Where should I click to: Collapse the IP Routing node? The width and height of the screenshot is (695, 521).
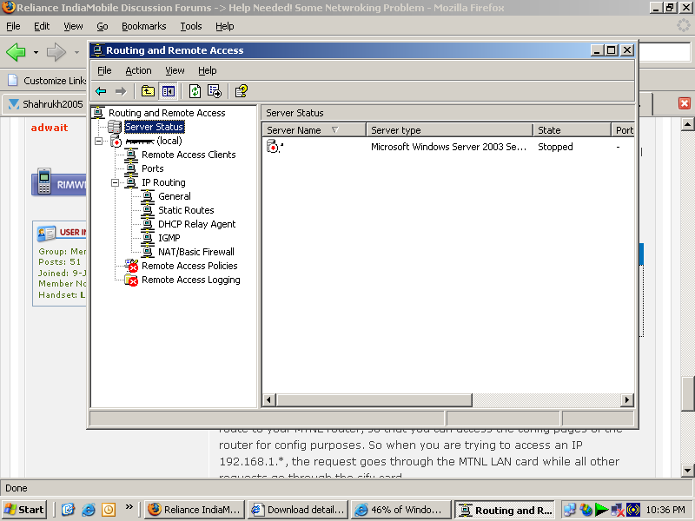pyautogui.click(x=116, y=182)
